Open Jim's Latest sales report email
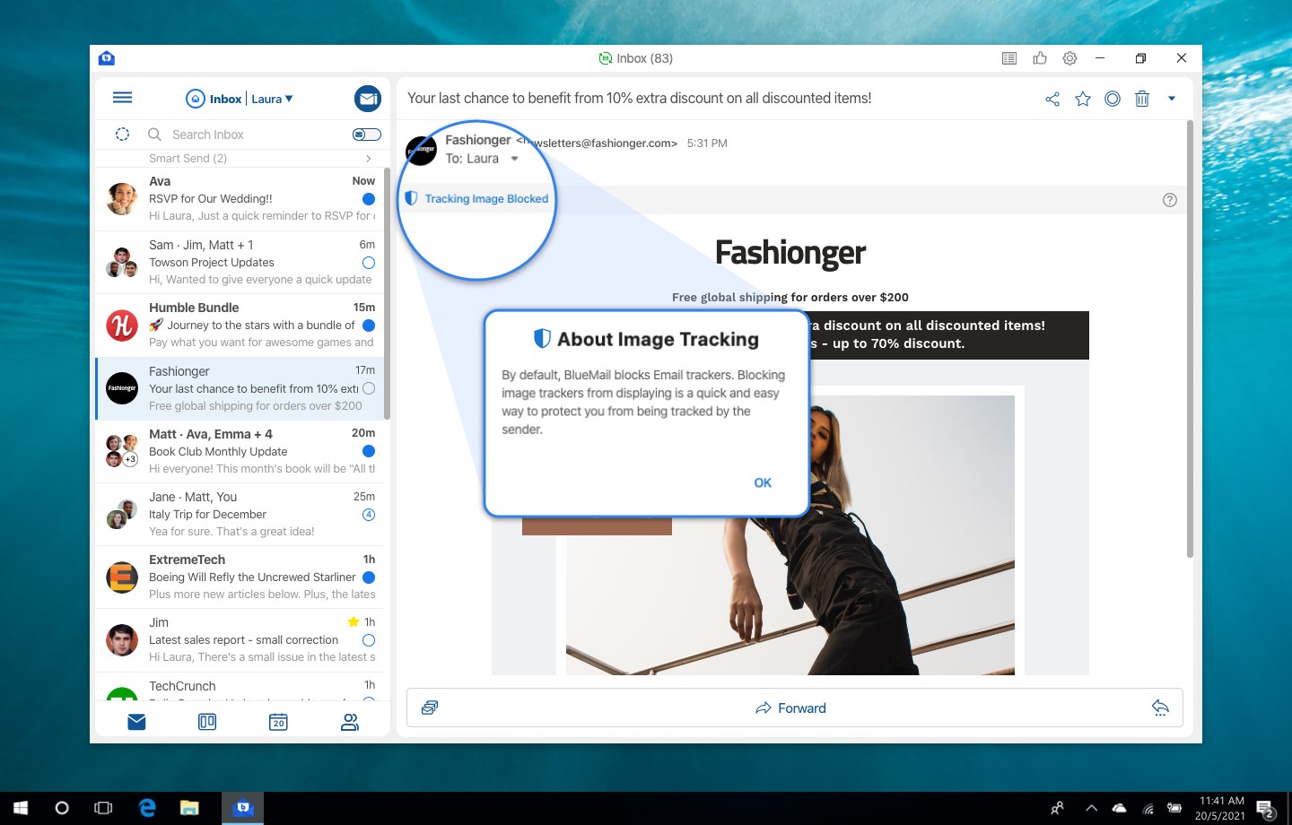Screen dimensions: 1292x825 240,640
